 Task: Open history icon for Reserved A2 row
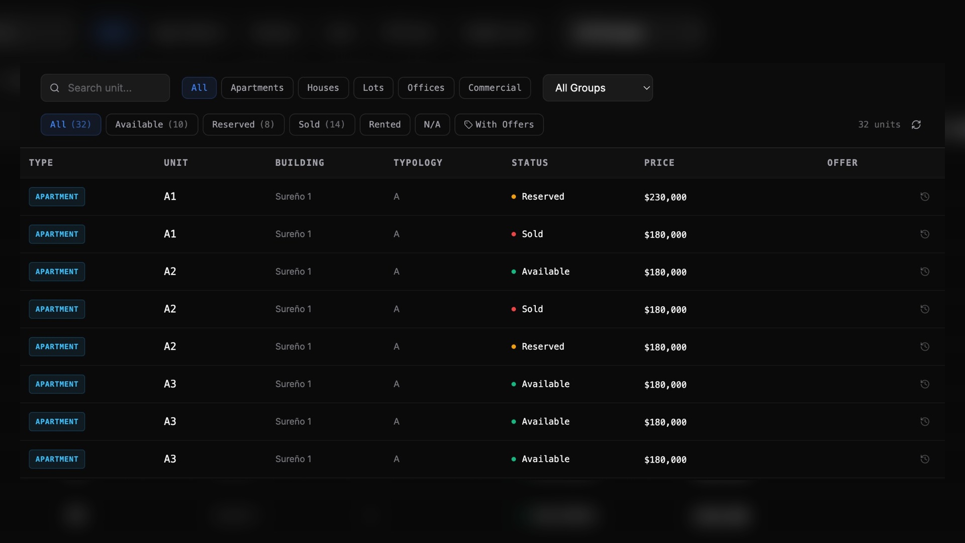[925, 346]
